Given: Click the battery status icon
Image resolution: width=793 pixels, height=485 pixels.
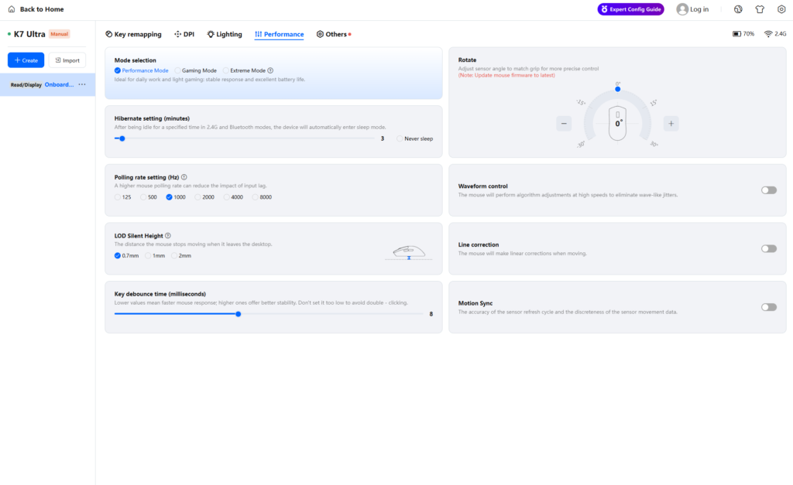Looking at the screenshot, I should 736,34.
